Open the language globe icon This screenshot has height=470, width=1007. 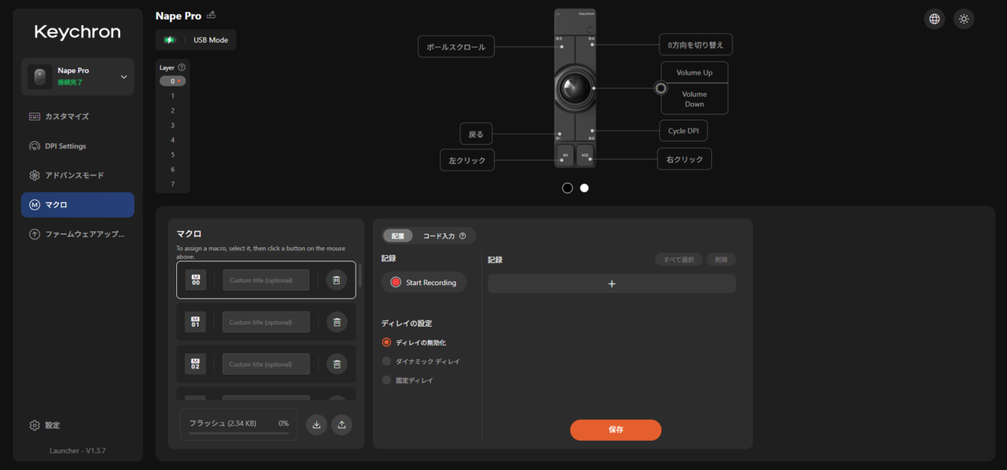pyautogui.click(x=935, y=19)
